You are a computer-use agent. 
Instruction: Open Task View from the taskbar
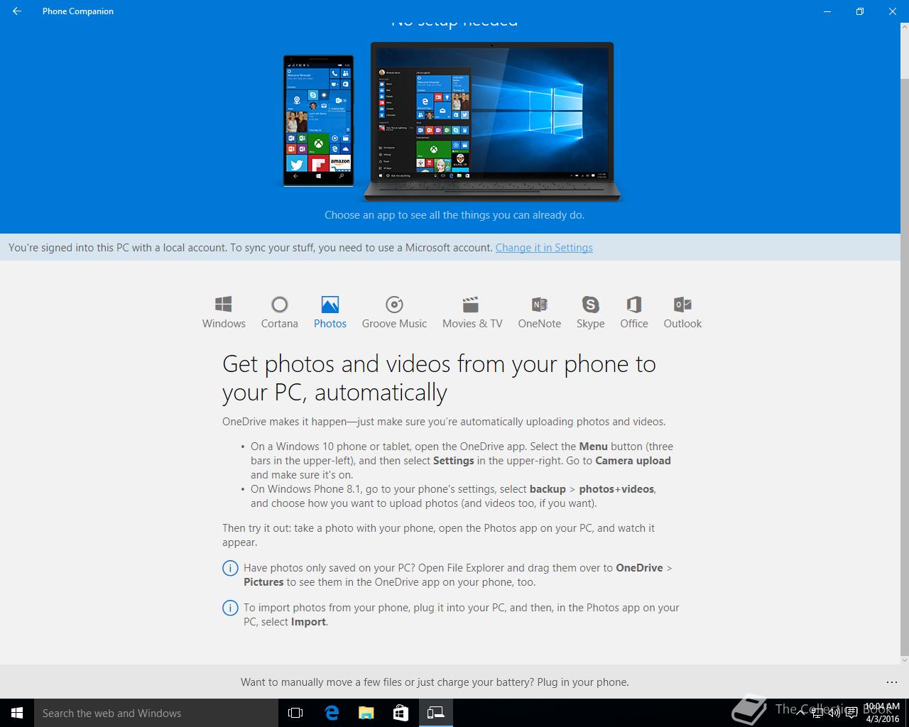point(295,713)
